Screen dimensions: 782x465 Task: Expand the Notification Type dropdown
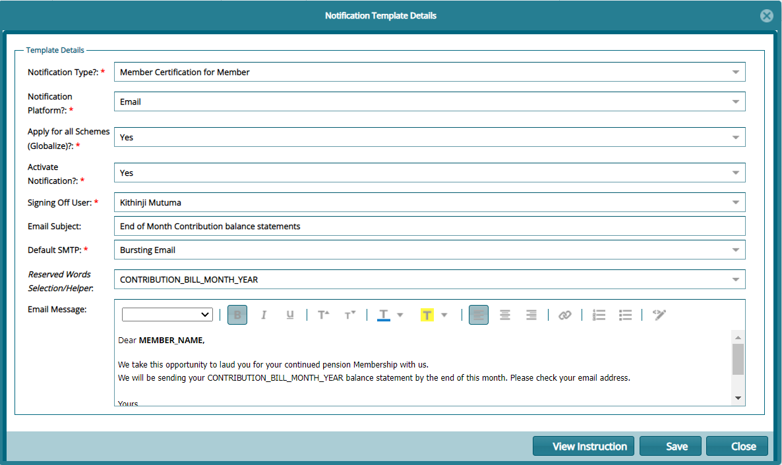point(735,71)
